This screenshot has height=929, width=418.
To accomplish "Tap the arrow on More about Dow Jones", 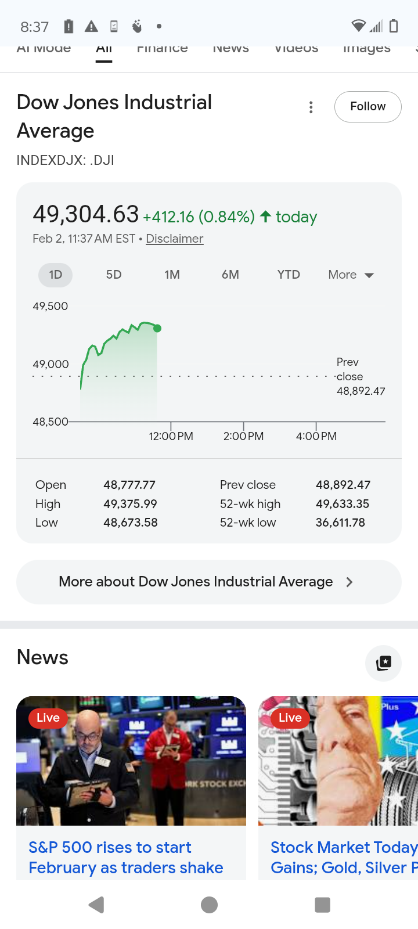I will (349, 582).
